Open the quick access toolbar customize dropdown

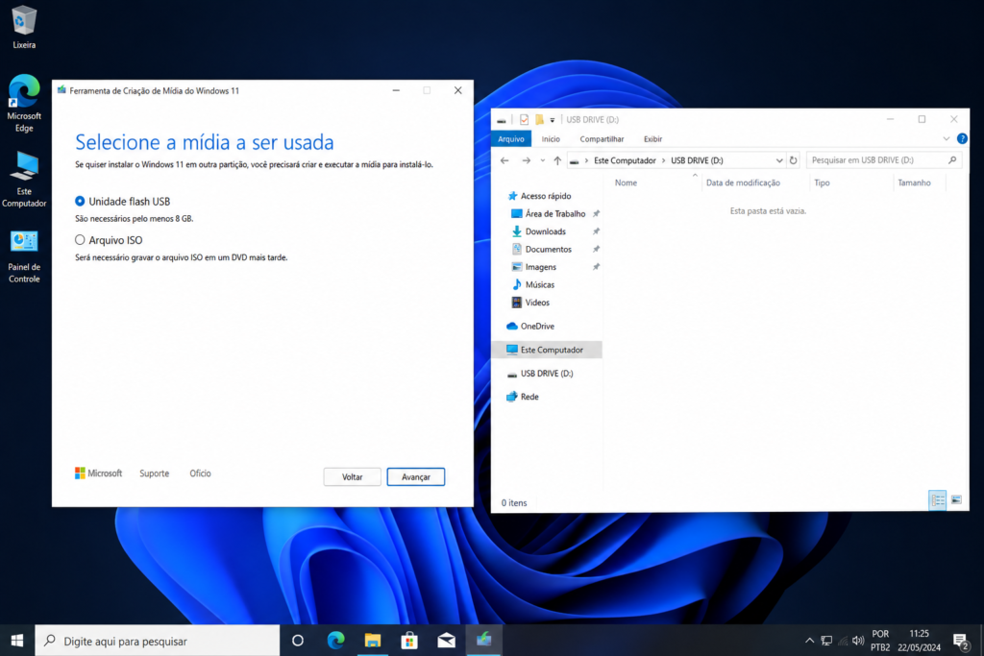(553, 120)
